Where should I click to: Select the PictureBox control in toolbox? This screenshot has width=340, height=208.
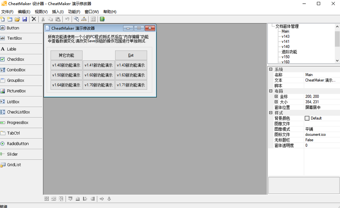(21, 91)
